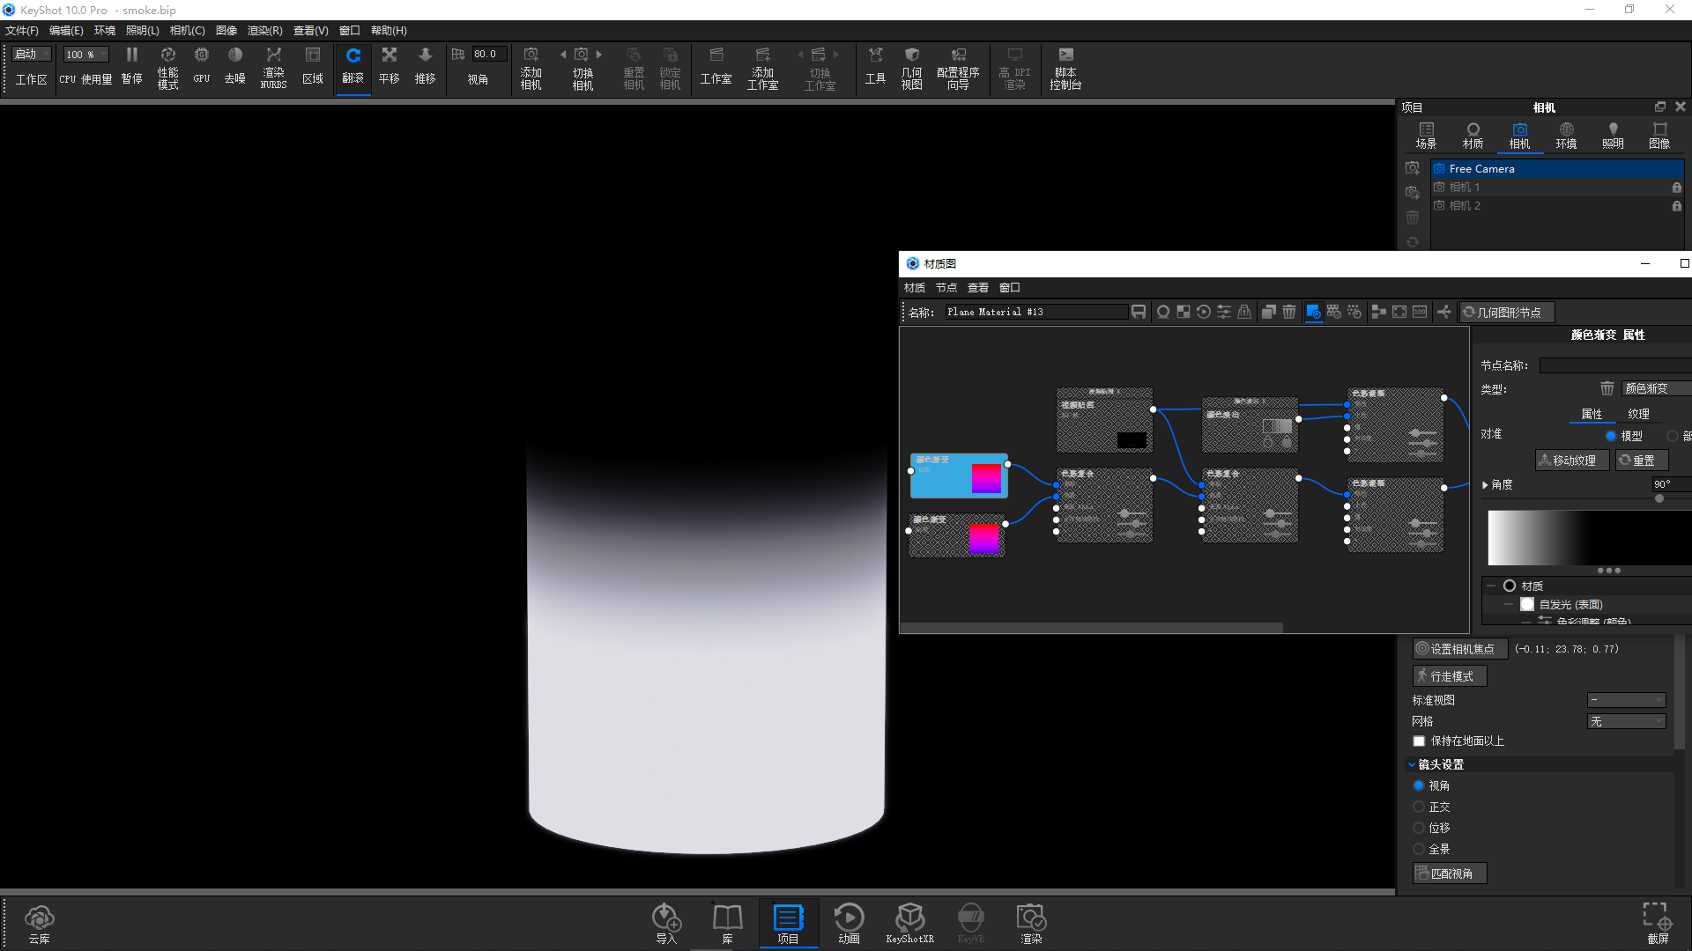Click the 设置相机焦点 button
The image size is (1692, 951).
click(1459, 648)
